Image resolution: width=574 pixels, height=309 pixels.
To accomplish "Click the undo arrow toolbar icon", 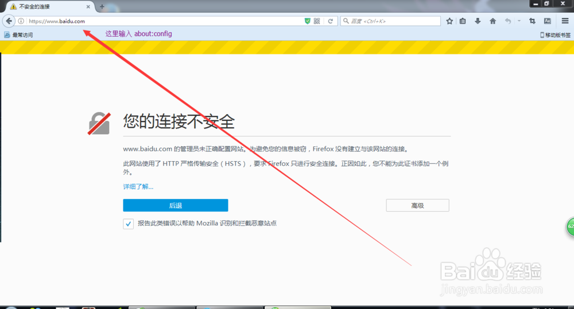I will click(x=508, y=21).
